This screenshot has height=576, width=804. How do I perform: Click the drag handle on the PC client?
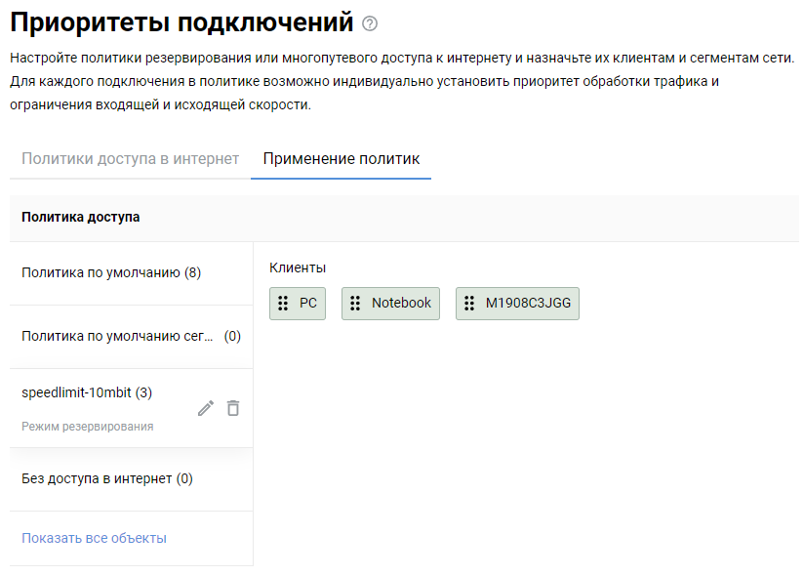[x=283, y=304]
